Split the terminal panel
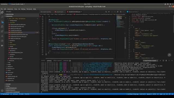The width and height of the screenshot is (174, 98). 163,60
